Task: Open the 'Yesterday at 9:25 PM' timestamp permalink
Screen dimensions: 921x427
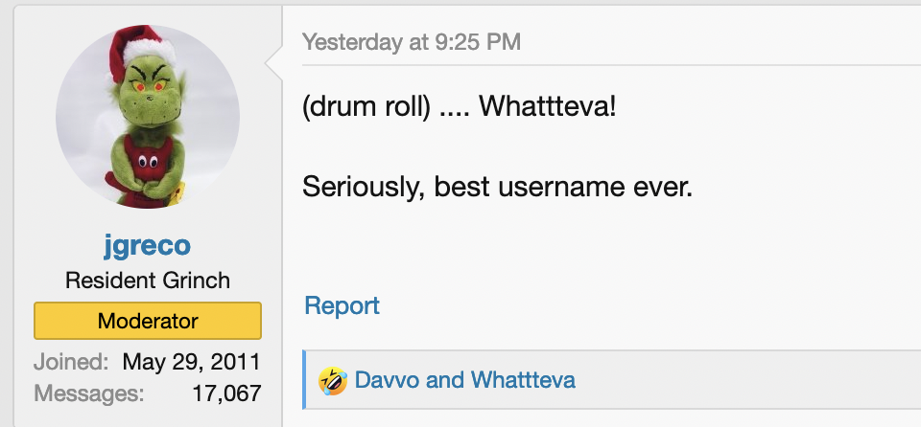Action: (x=412, y=42)
